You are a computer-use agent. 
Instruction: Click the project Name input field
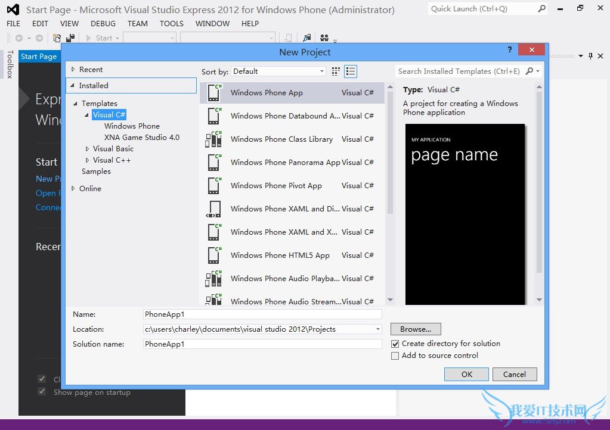262,314
